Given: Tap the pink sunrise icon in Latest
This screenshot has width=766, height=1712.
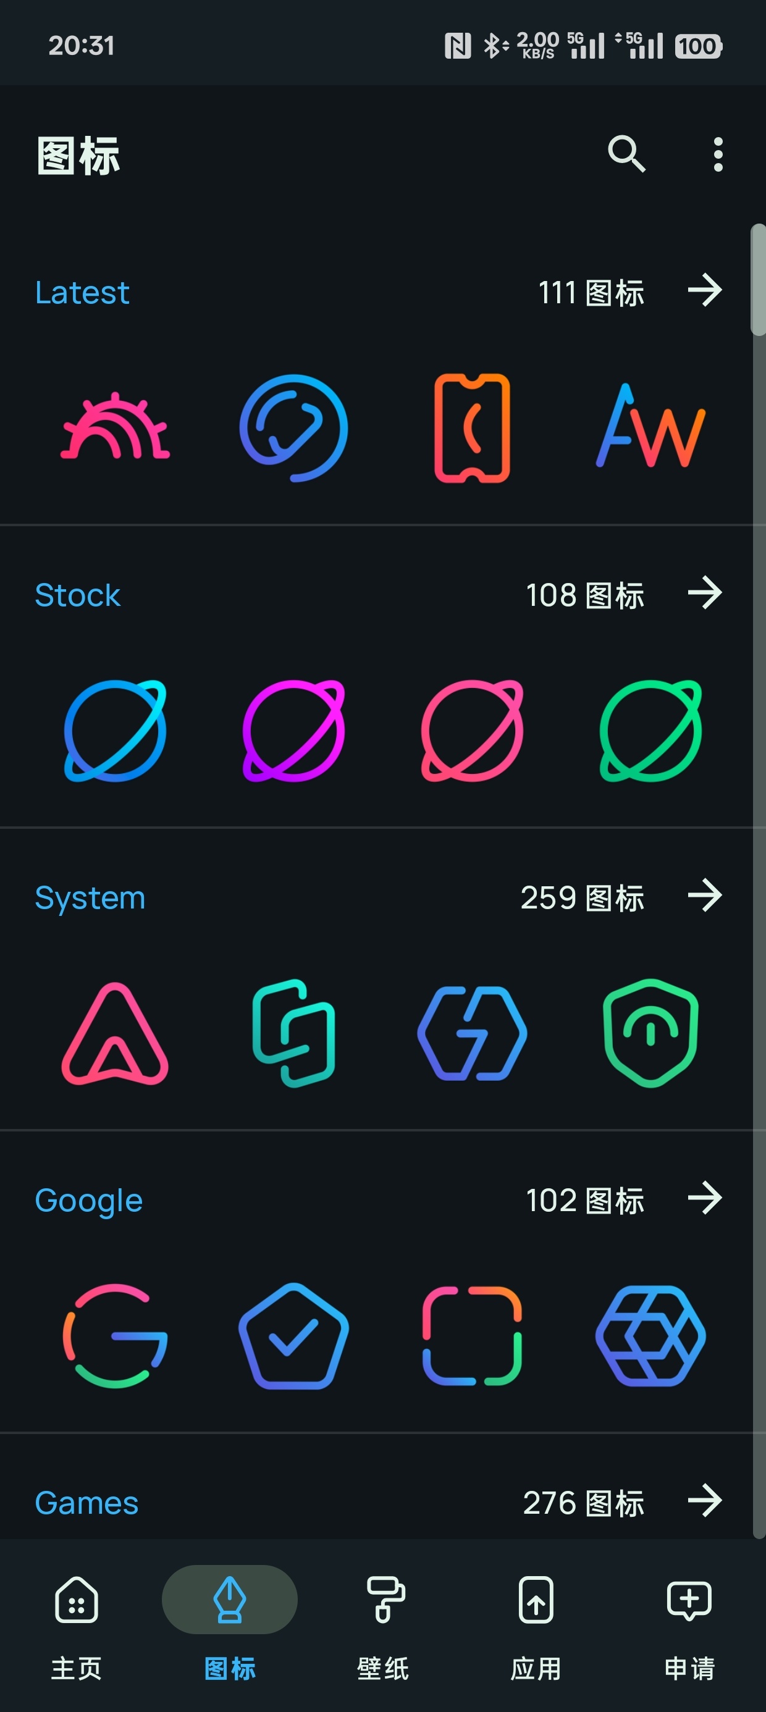Looking at the screenshot, I should pos(115,428).
